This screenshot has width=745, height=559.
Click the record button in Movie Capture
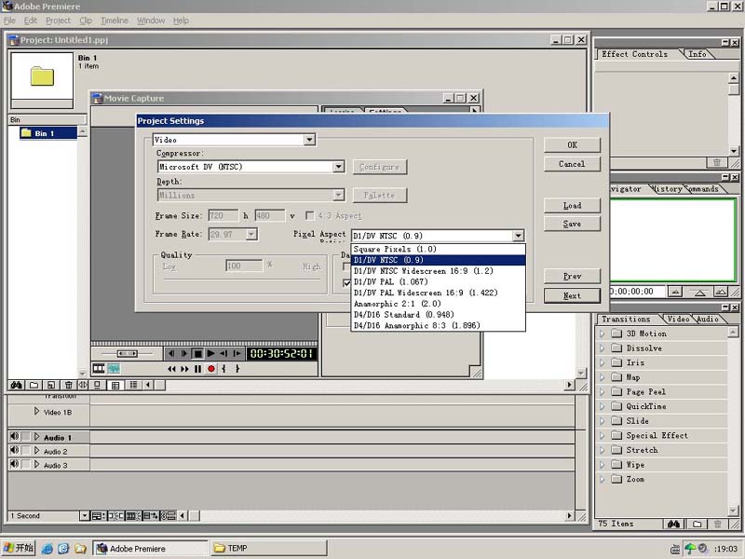point(211,368)
